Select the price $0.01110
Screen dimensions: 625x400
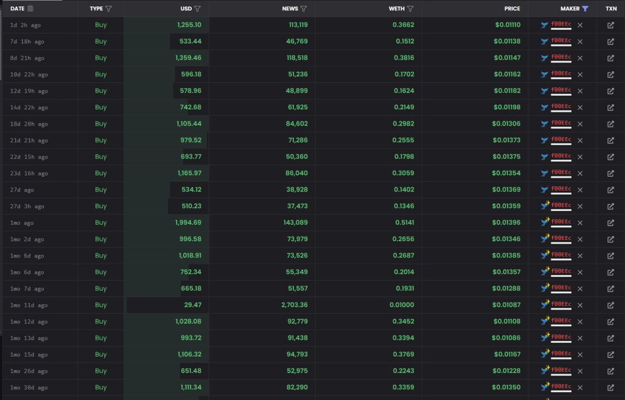point(507,25)
